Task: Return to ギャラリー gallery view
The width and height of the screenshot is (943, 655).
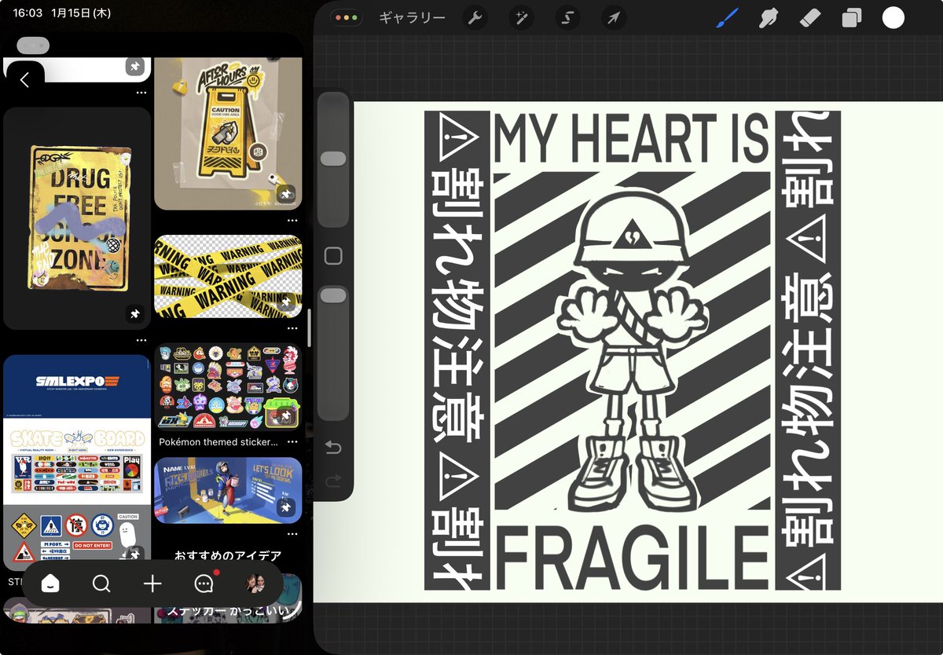Action: pyautogui.click(x=412, y=18)
